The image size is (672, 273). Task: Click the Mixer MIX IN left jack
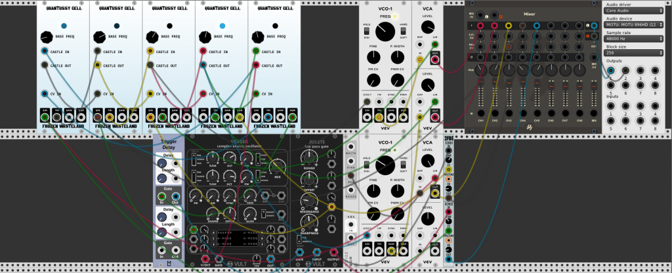point(480,15)
